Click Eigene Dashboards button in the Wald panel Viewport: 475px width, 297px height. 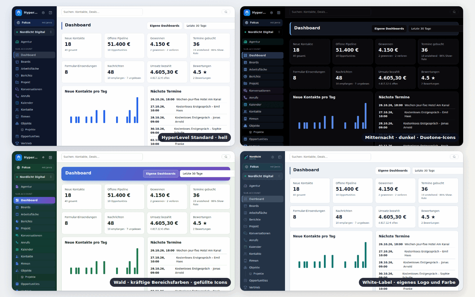[161, 174]
